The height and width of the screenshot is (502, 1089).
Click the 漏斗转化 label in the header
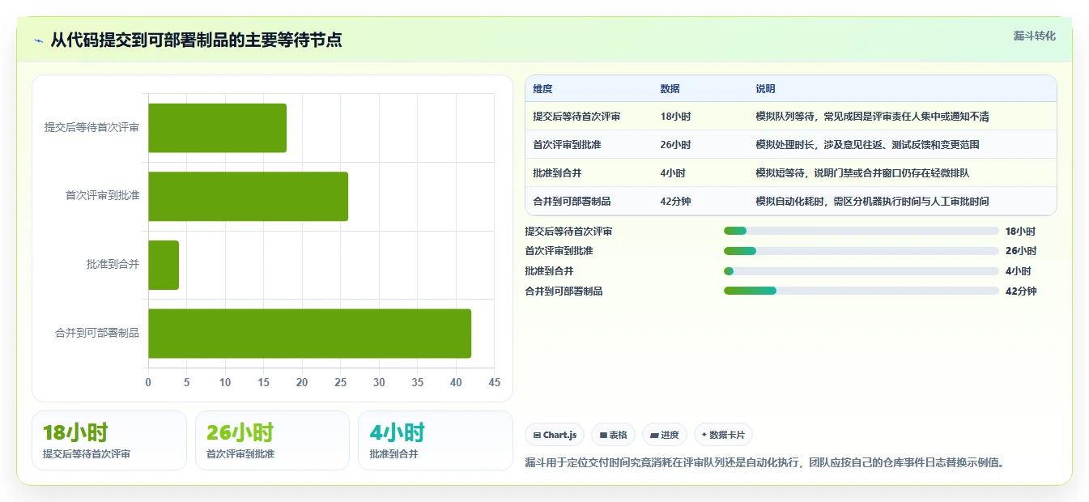[1034, 36]
